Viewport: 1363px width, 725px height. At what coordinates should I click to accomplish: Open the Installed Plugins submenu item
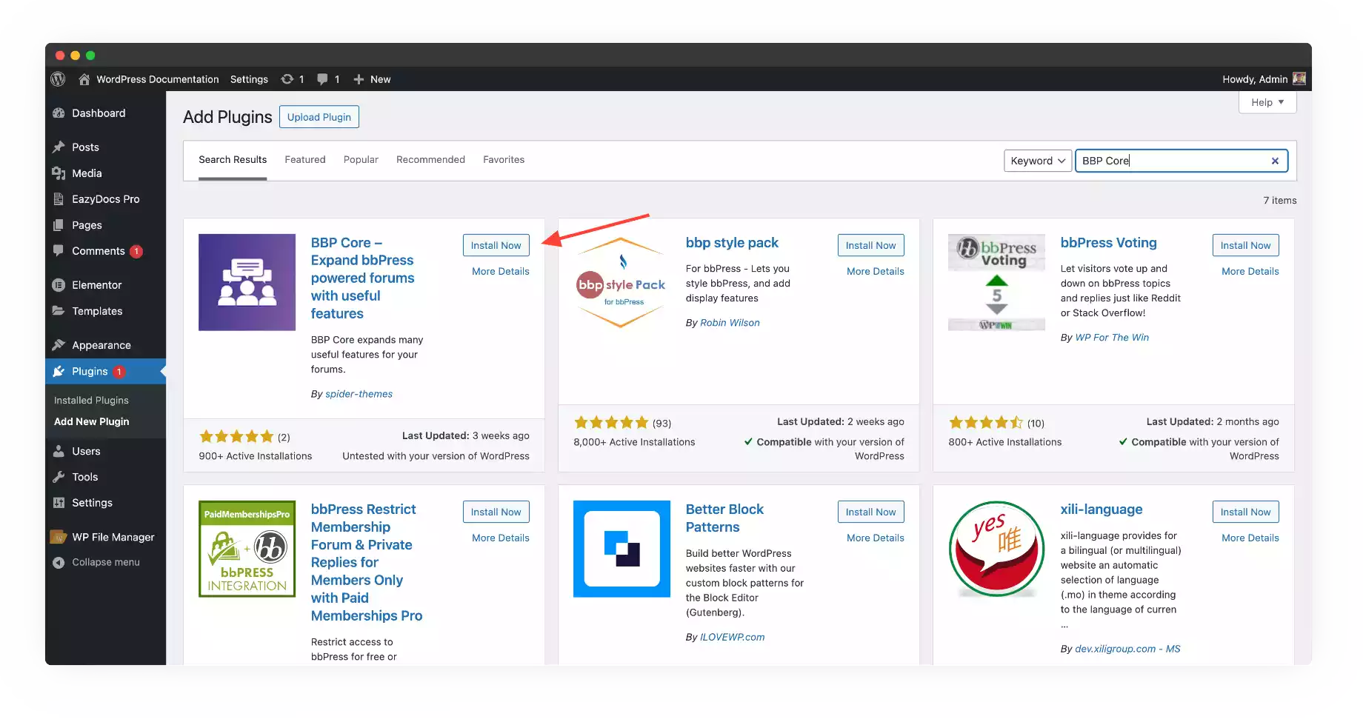[91, 400]
